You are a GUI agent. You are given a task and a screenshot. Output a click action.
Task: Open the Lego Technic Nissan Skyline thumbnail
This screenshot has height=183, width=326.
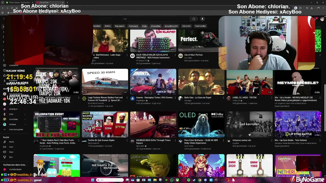coord(105,82)
